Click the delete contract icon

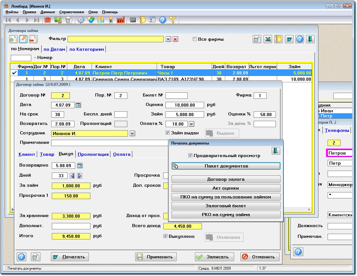tap(33, 39)
